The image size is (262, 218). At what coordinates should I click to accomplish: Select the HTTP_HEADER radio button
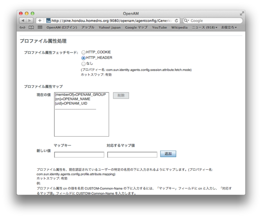(x=84, y=58)
